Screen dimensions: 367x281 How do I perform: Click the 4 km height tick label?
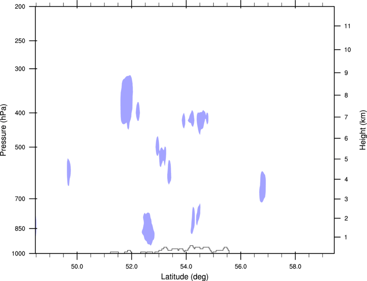pyautogui.click(x=346, y=179)
